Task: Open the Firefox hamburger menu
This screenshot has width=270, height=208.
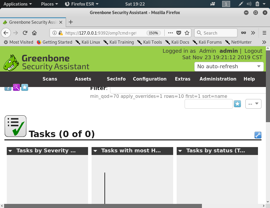Action: point(264,33)
